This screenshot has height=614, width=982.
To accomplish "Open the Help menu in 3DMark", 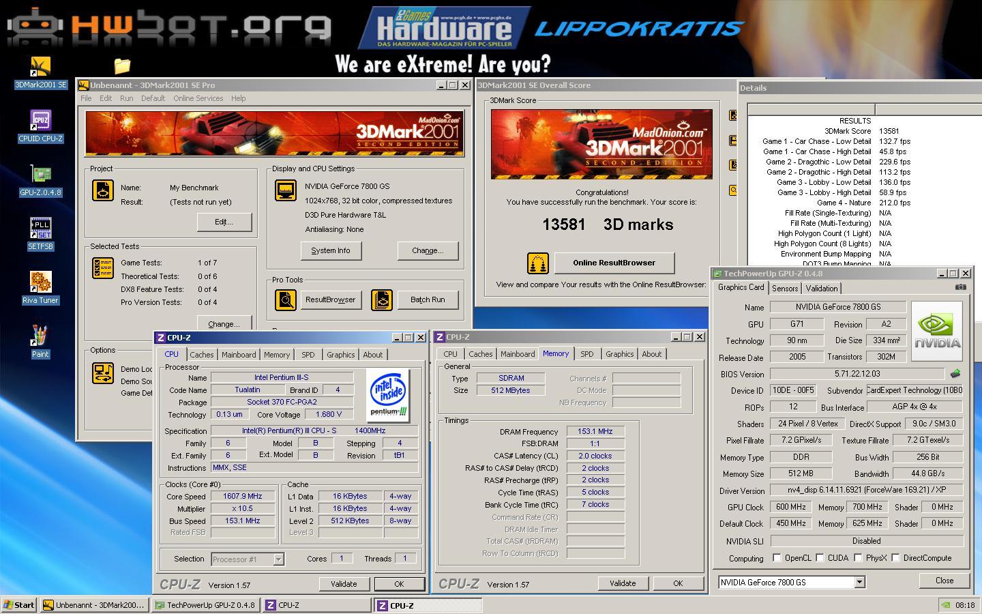I will point(238,98).
